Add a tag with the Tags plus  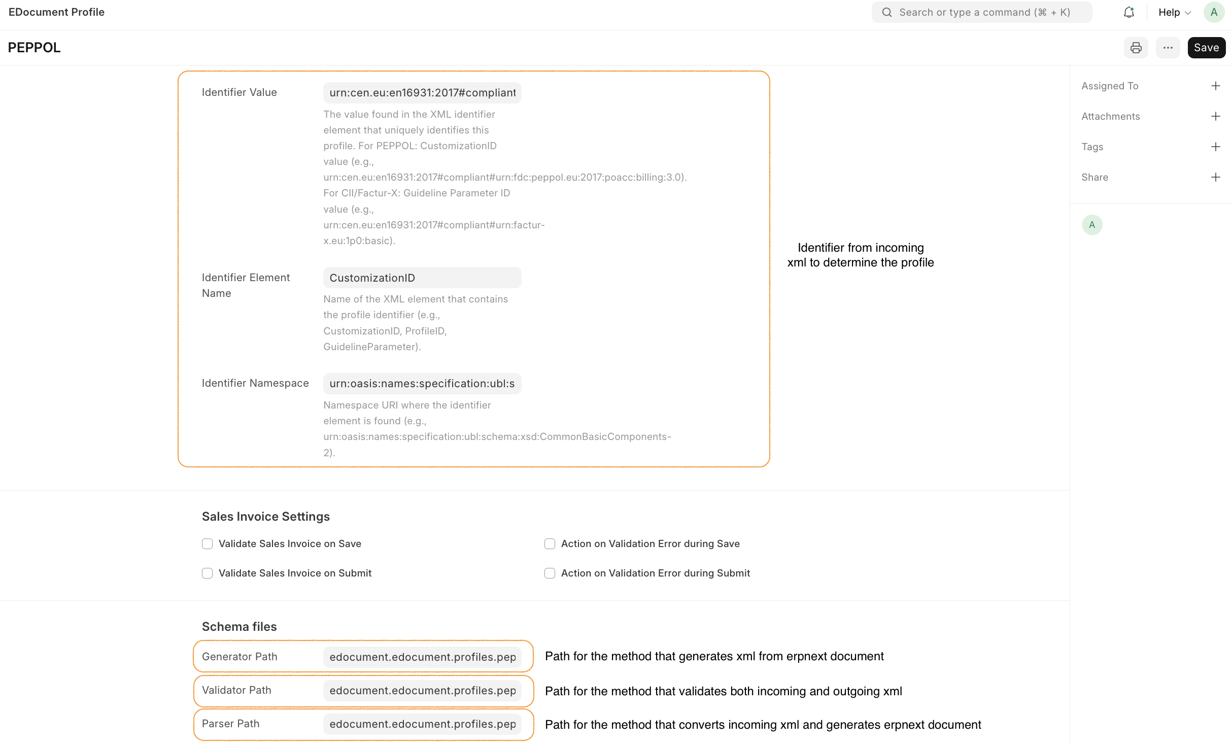coord(1215,147)
